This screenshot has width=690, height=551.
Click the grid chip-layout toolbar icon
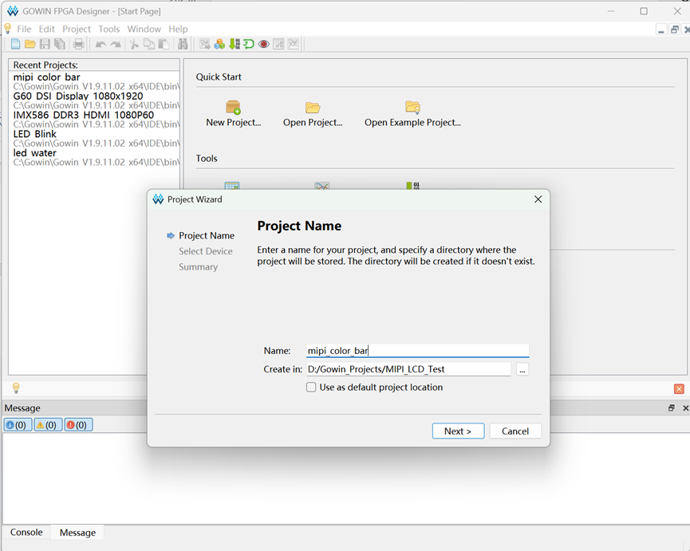pyautogui.click(x=278, y=44)
